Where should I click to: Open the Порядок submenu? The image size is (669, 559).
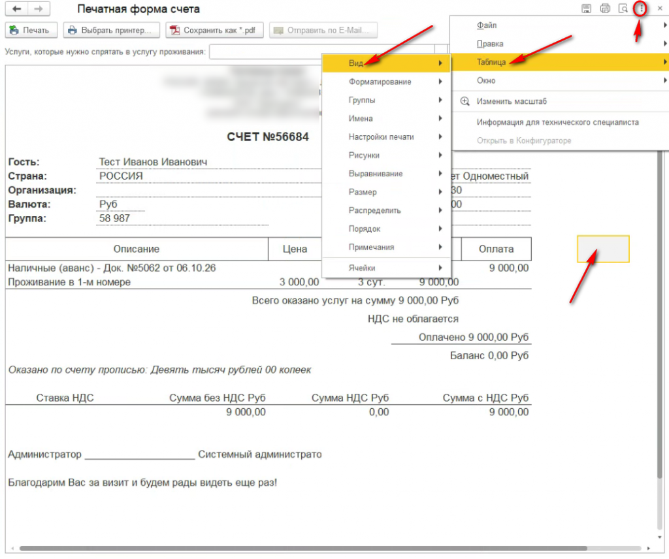click(x=387, y=229)
